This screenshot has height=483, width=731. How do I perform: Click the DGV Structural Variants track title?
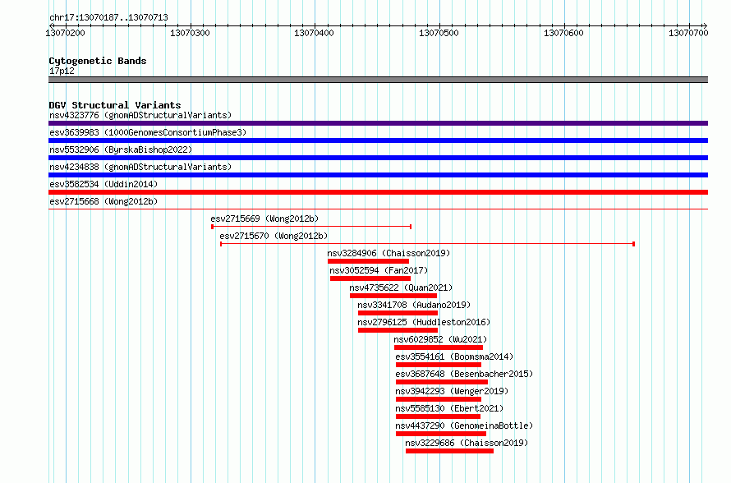[115, 105]
